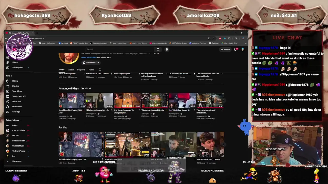
Task: Open TheBurntPeanut subscription channel
Action: click(x=19, y=151)
